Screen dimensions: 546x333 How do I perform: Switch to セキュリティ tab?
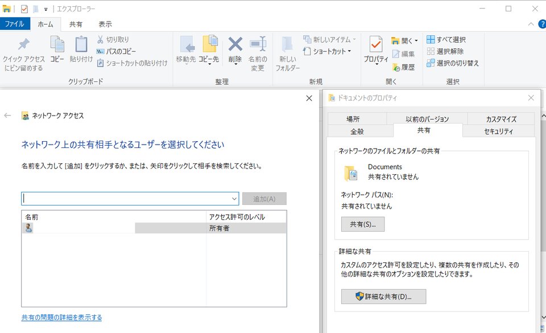(498, 131)
